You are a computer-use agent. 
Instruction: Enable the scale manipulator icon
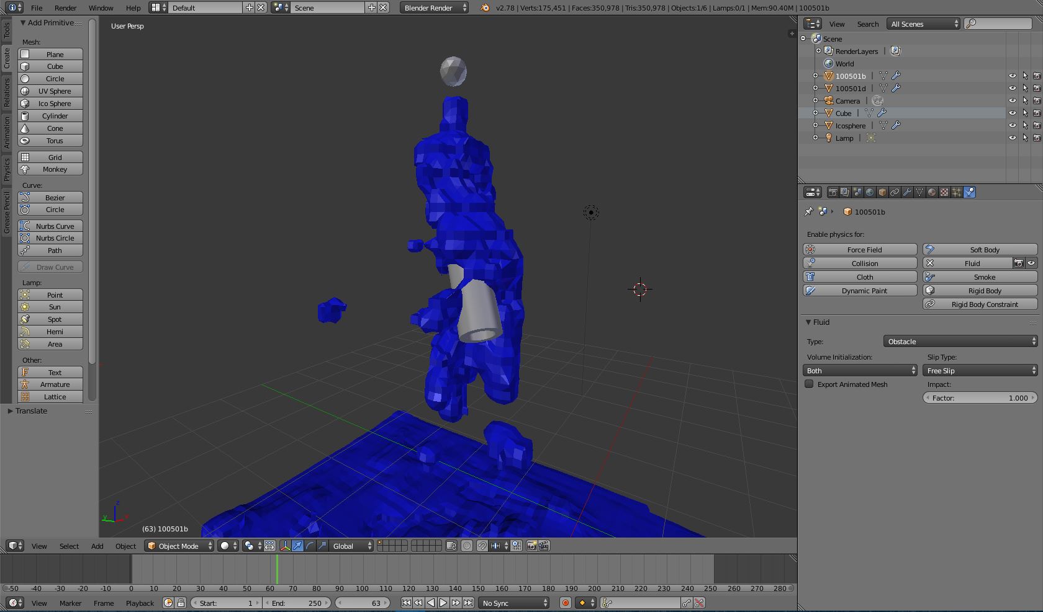pos(322,546)
